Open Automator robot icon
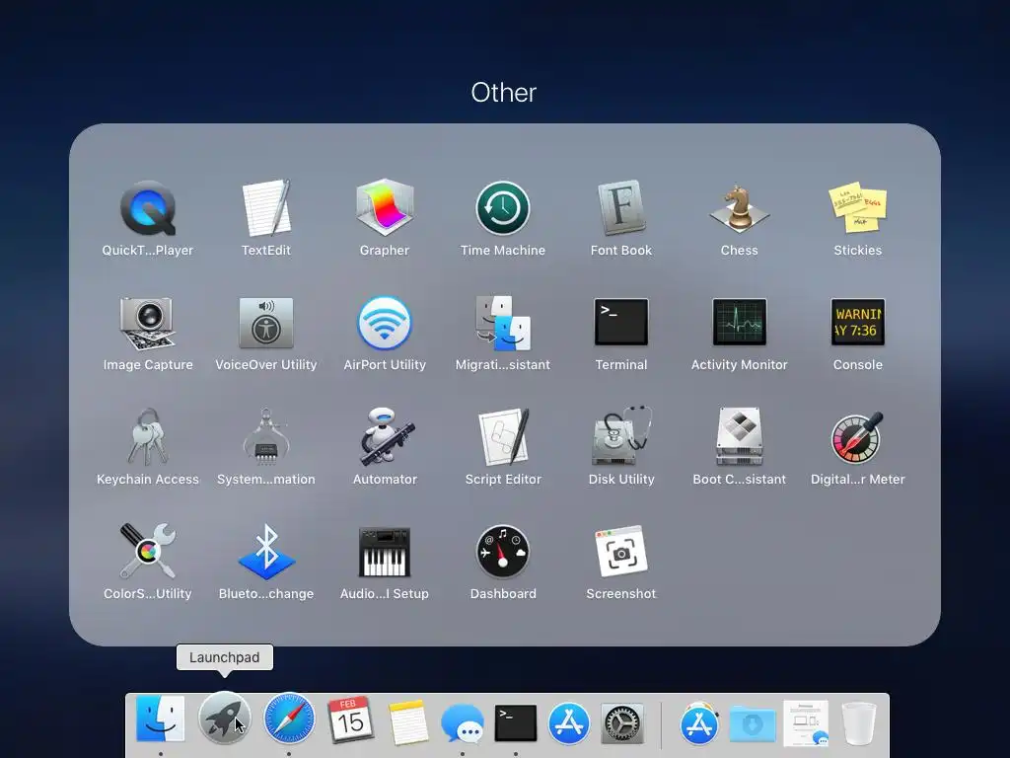This screenshot has width=1010, height=758. (x=387, y=436)
